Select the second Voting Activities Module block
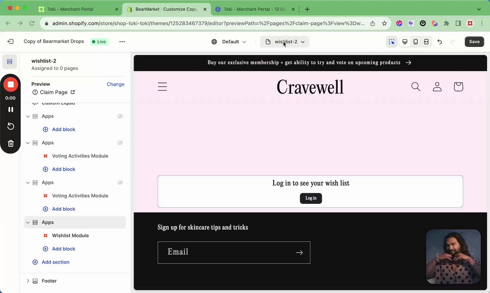This screenshot has width=490, height=293. coord(80,196)
